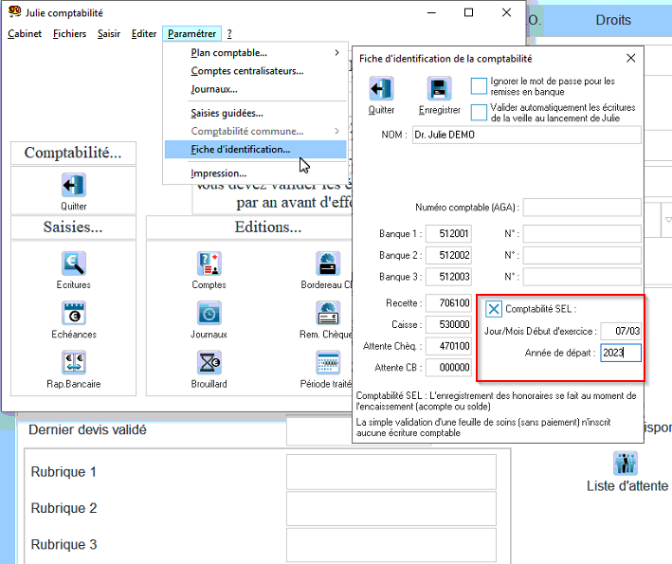Open the Période traitée icon

coord(328,362)
